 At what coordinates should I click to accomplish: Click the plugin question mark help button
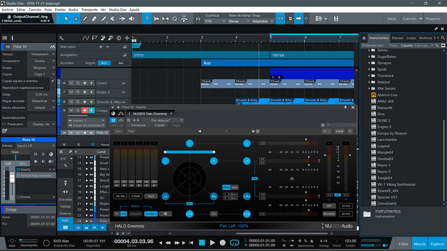pos(350,131)
